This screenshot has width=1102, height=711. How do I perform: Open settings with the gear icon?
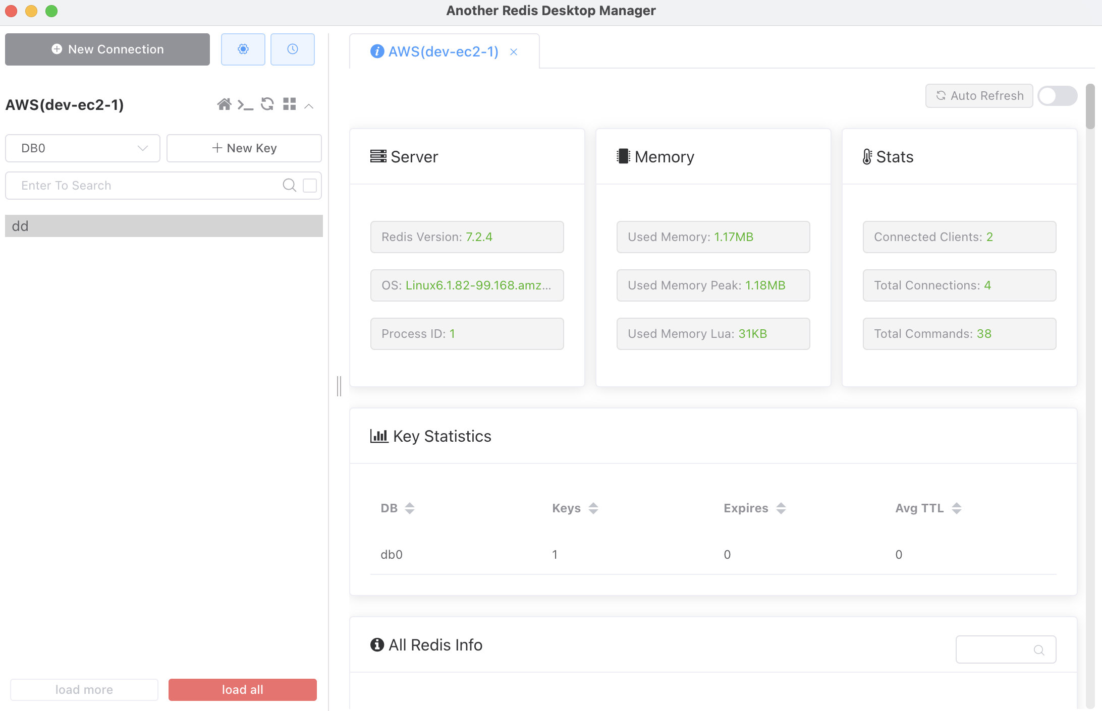click(243, 49)
